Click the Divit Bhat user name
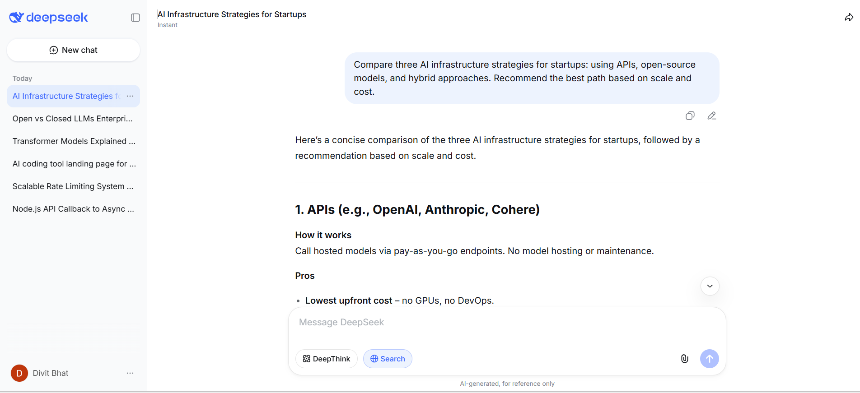The width and height of the screenshot is (860, 393). (x=51, y=373)
